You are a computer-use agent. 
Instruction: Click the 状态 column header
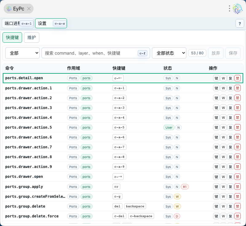[x=168, y=68]
